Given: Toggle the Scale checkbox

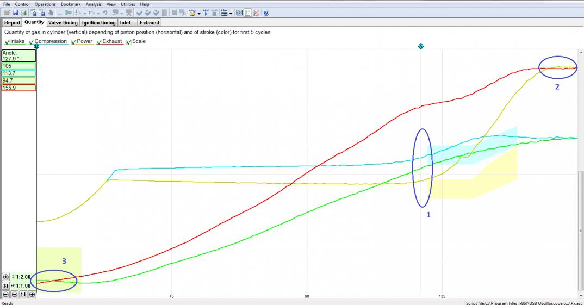Looking at the screenshot, I should point(128,42).
